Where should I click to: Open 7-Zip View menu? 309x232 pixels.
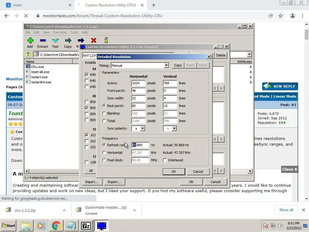[46, 32]
